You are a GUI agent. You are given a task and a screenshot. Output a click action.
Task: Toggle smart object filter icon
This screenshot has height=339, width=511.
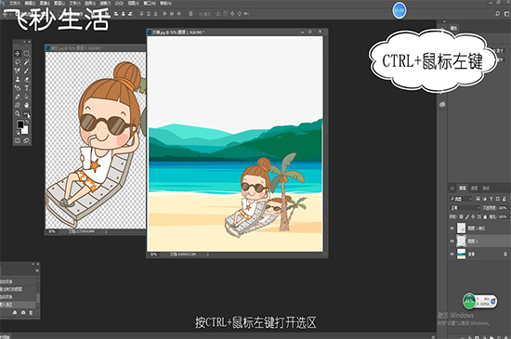click(x=504, y=199)
